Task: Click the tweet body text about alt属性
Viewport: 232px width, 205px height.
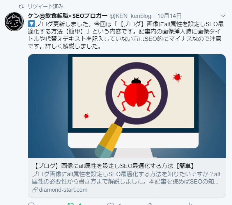Action: 126,35
